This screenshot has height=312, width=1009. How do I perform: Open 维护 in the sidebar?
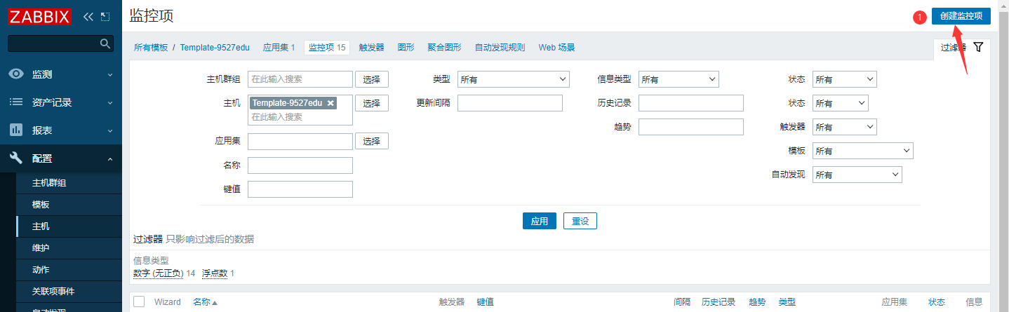pos(41,248)
